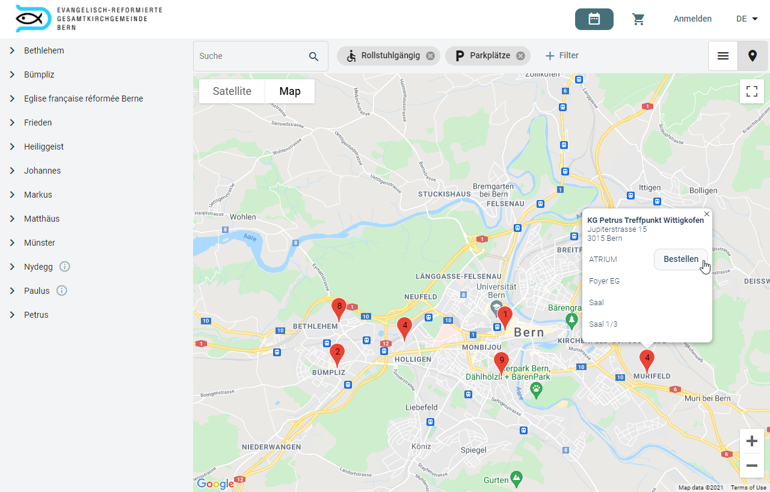Click the Nydegg info icon
The height and width of the screenshot is (492, 770).
(64, 266)
